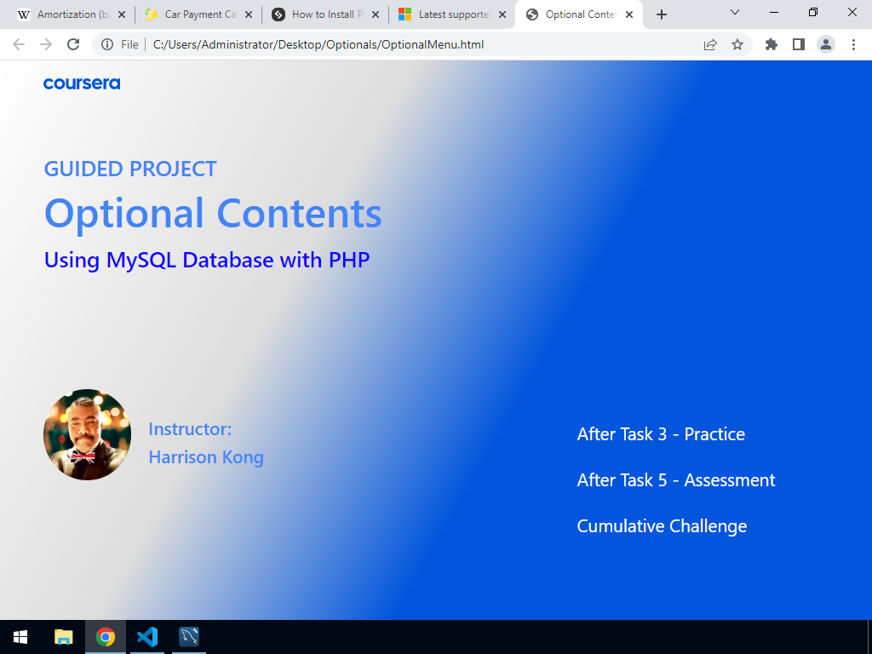Open the Extensions puzzle menu

pos(772,44)
